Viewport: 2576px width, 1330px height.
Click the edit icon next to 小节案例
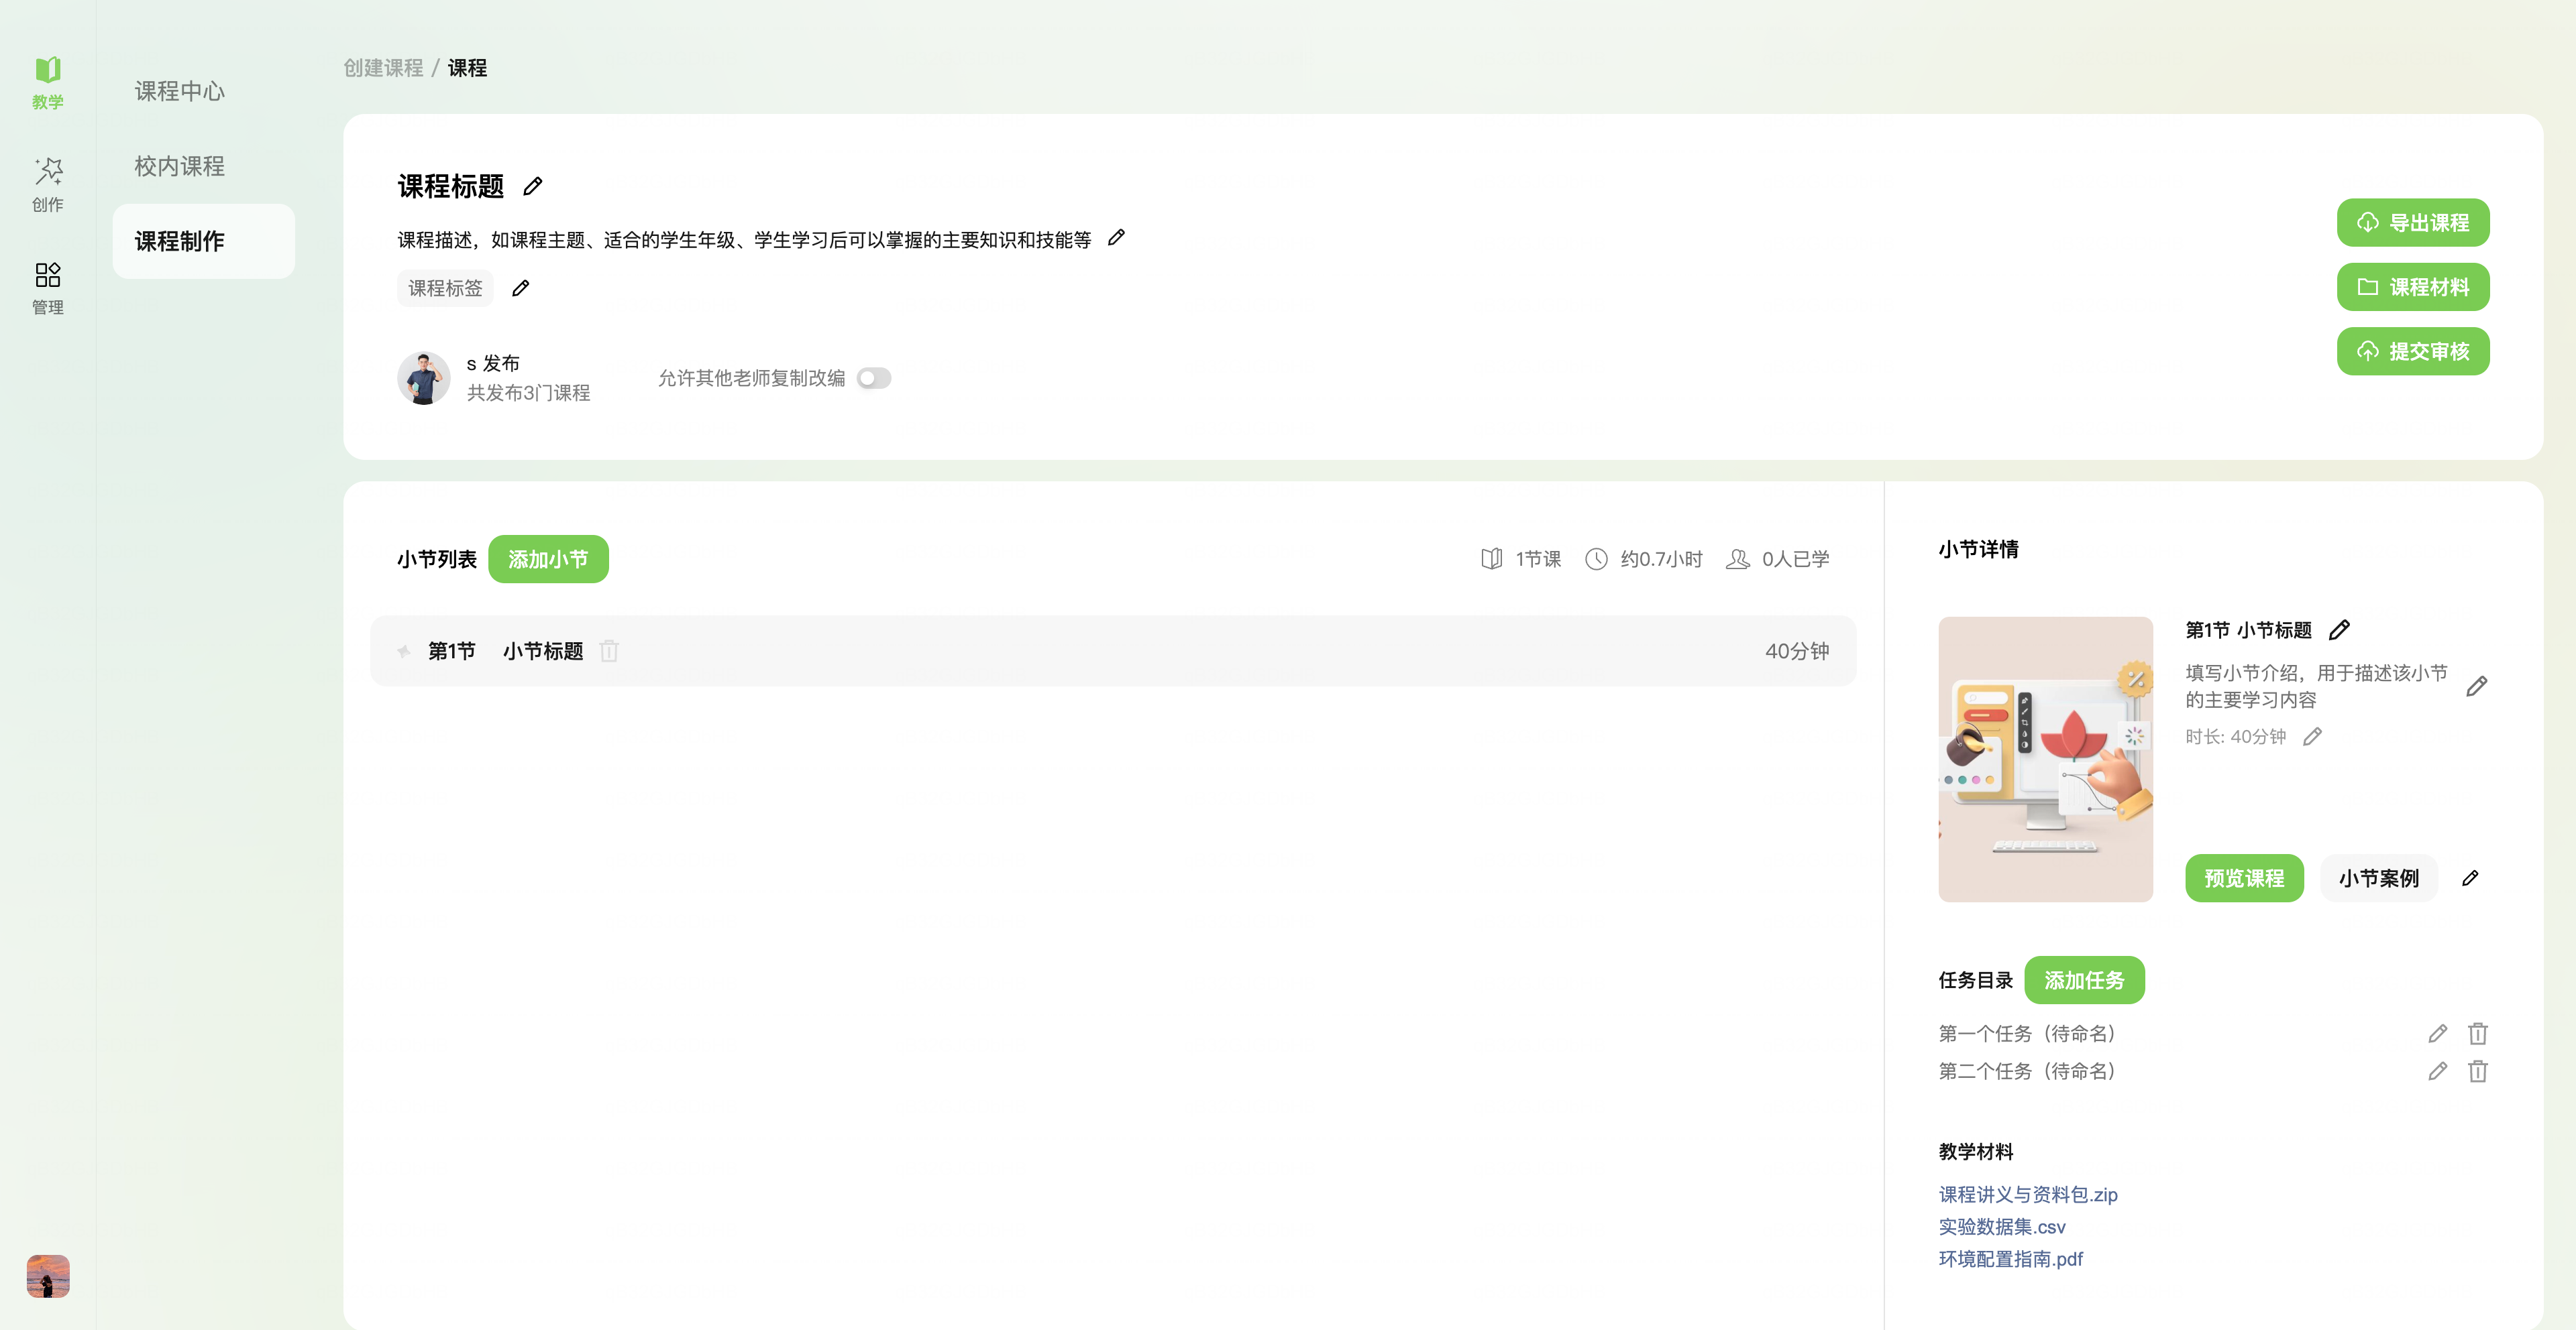pyautogui.click(x=2470, y=878)
